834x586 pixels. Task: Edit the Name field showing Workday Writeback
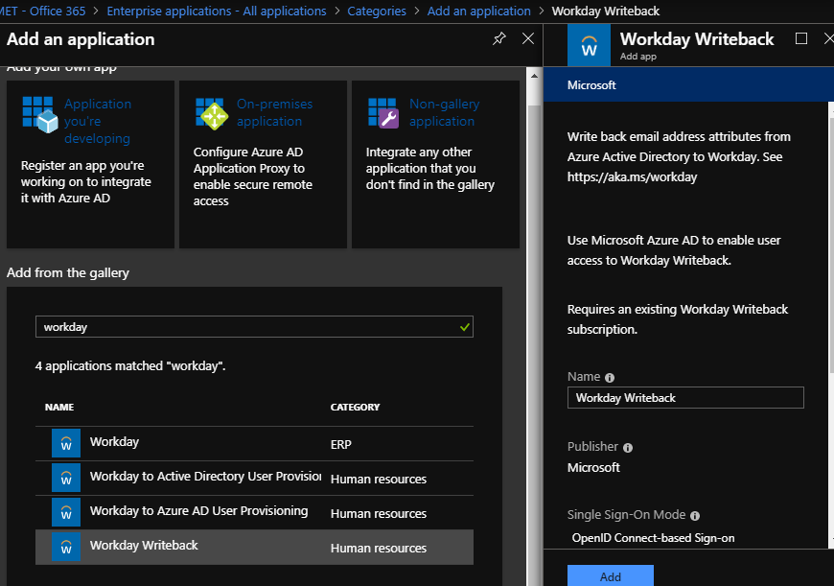click(x=685, y=398)
